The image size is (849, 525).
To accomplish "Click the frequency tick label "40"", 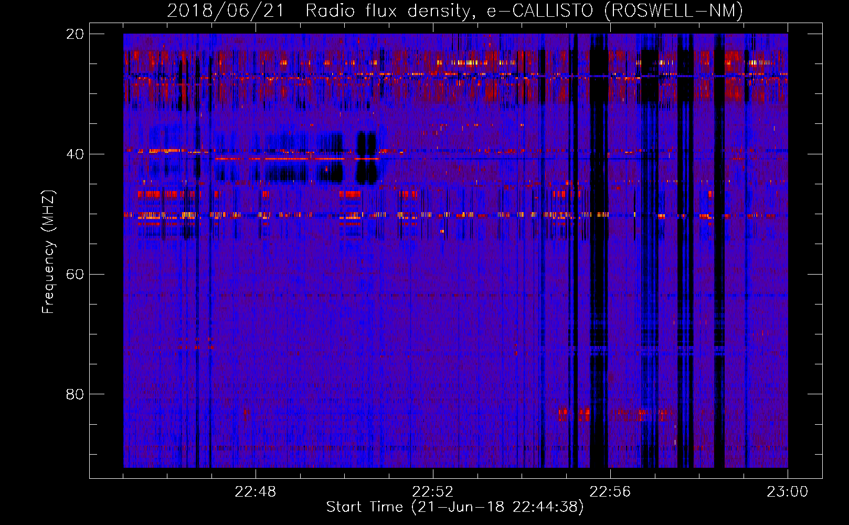I will point(75,154).
